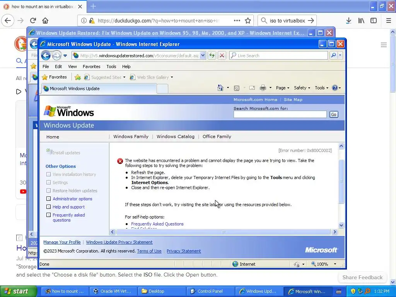Screen dimensions: 396x297
Task: Click the Read Mail icon
Action: [252, 88]
